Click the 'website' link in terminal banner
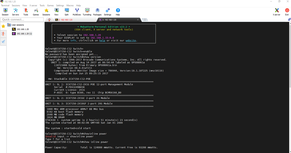The height and width of the screenshot is (153, 291). click(131, 41)
